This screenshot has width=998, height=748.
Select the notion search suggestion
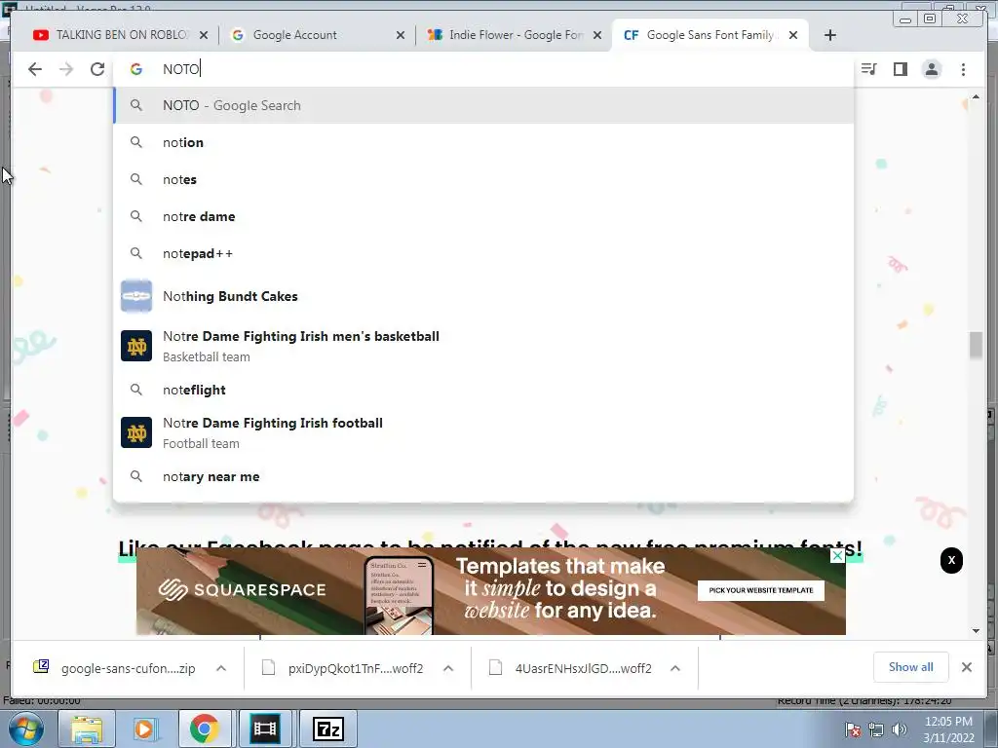click(x=483, y=142)
